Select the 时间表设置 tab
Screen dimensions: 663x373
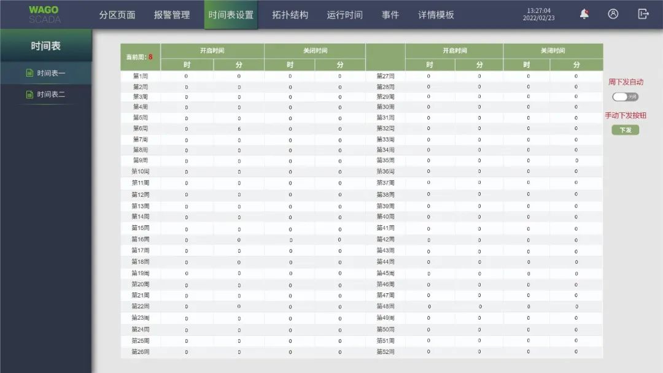(x=231, y=15)
